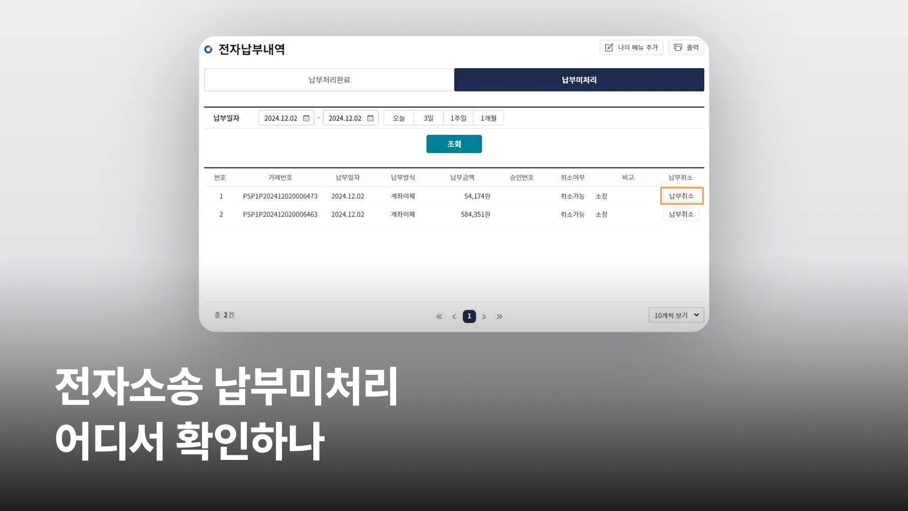Image resolution: width=908 pixels, height=511 pixels.
Task: Click transaction number PSP1P202412020006473
Action: [280, 196]
